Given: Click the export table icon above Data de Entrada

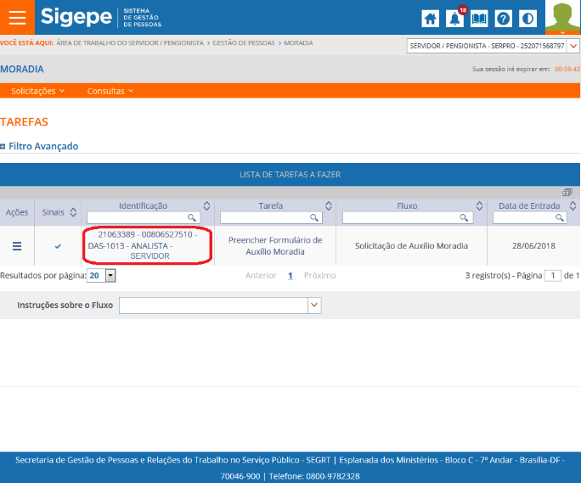Looking at the screenshot, I should [567, 193].
